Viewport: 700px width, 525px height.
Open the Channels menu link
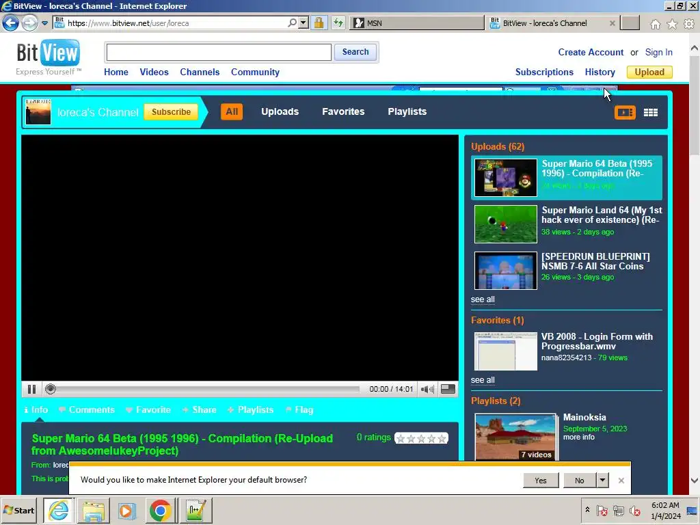[x=200, y=72]
